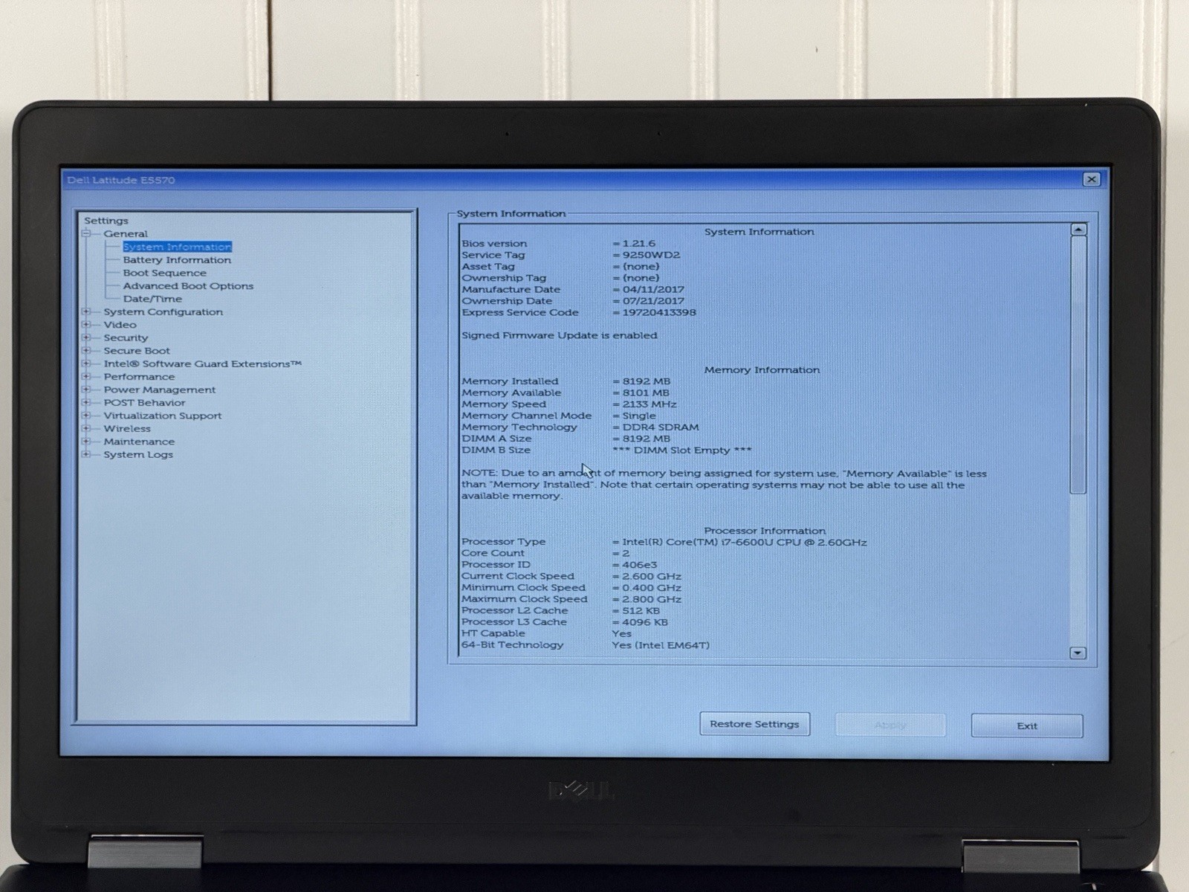The height and width of the screenshot is (892, 1189).
Task: Expand the Performance tree node
Action: point(86,377)
